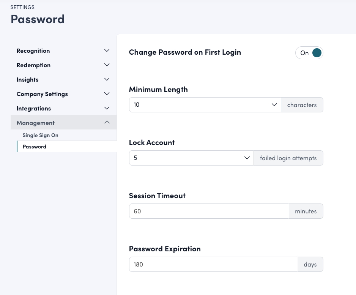Image resolution: width=356 pixels, height=295 pixels.
Task: Expand the Integrations section chevron
Action: click(x=107, y=108)
